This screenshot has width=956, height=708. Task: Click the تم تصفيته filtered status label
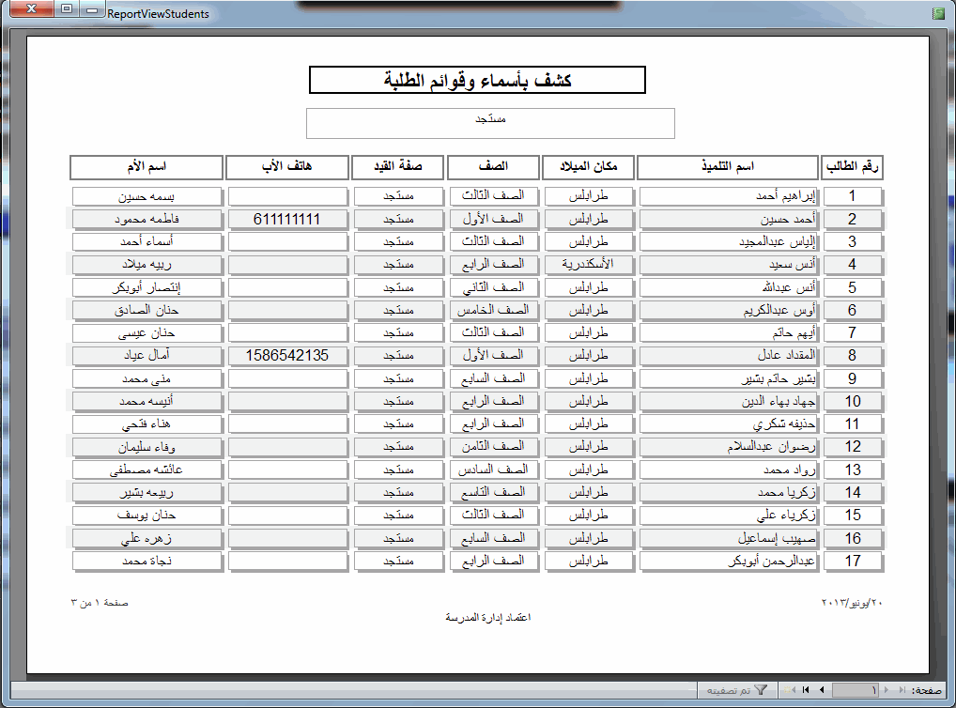click(729, 690)
